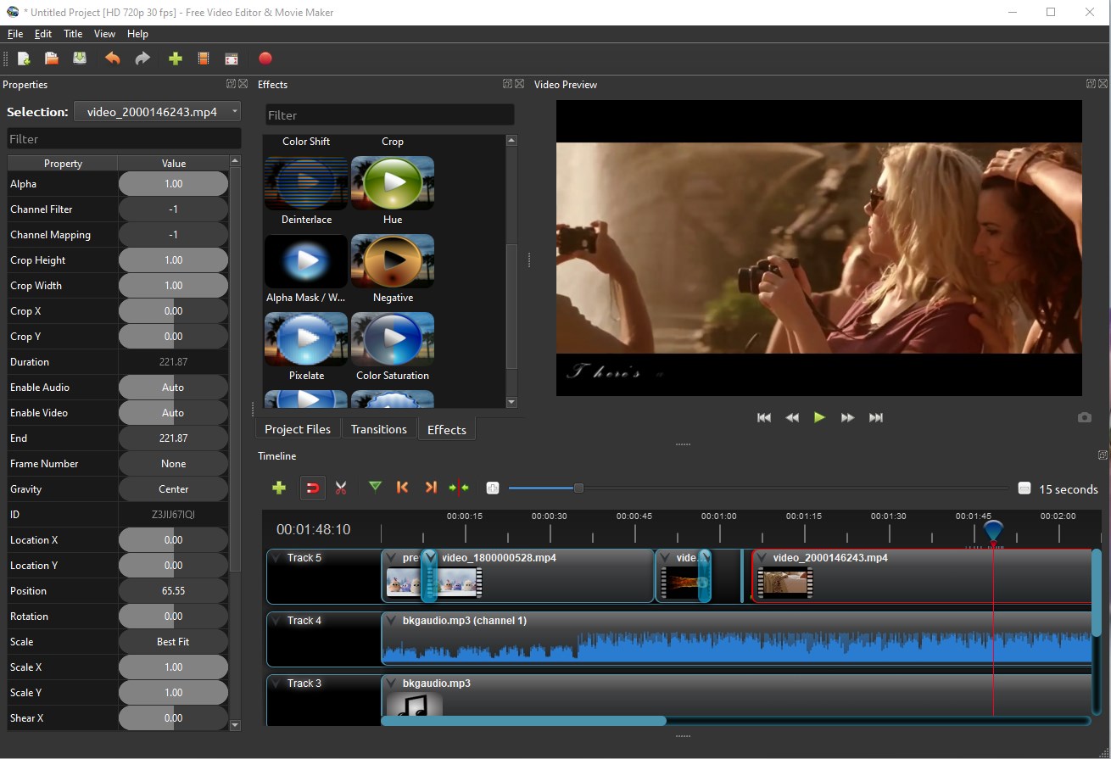Open the Selection dropdown for video_2000146243.mp4
1111x759 pixels.
(157, 112)
